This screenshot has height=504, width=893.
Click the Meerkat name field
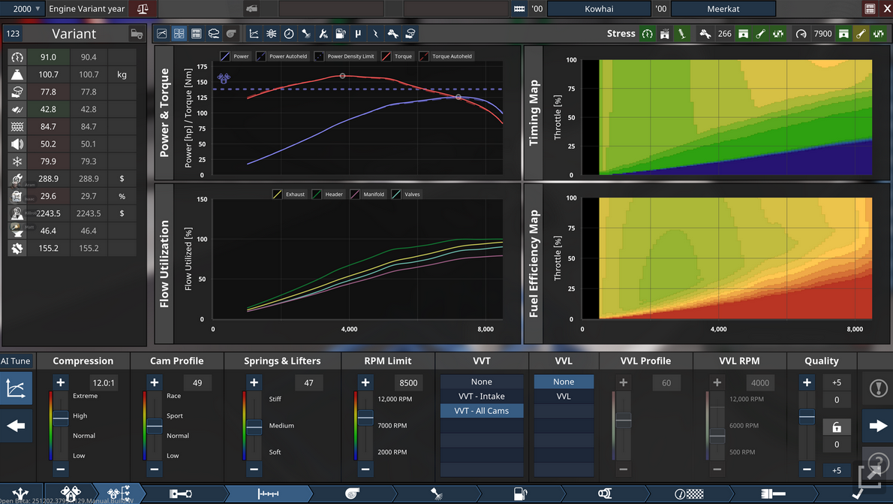click(723, 9)
